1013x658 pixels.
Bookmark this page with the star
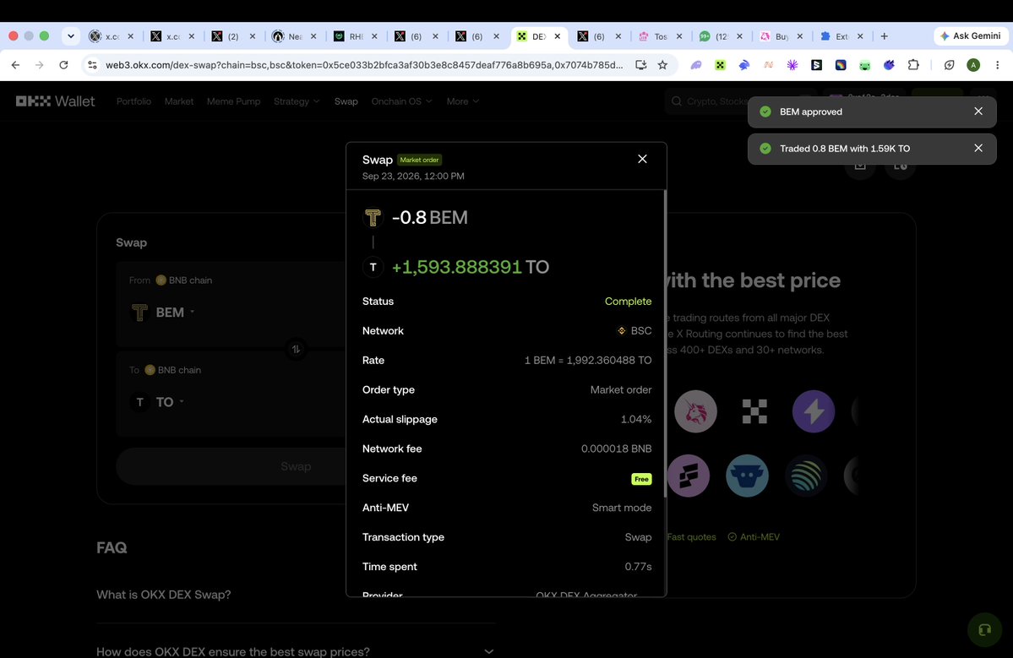pos(662,64)
